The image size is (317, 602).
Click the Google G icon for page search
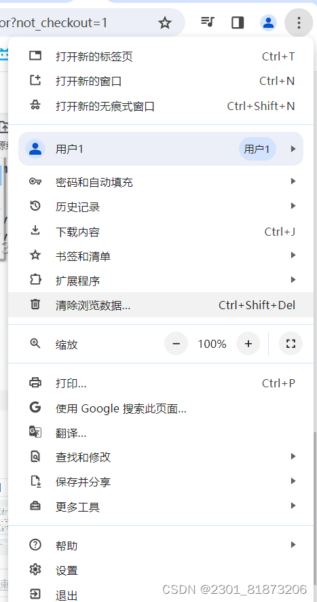coord(35,407)
